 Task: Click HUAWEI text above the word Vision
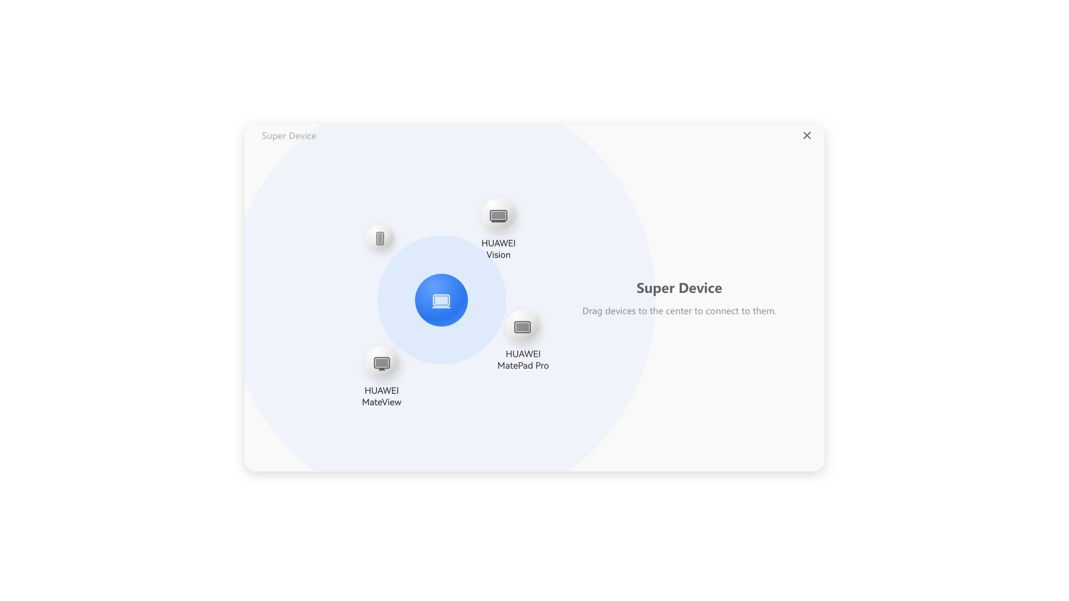pos(498,243)
